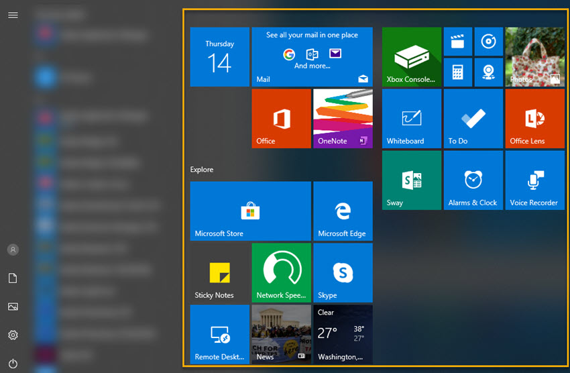Screen dimensions: 570x373
Task: Open the Skype tile
Action: tap(343, 272)
